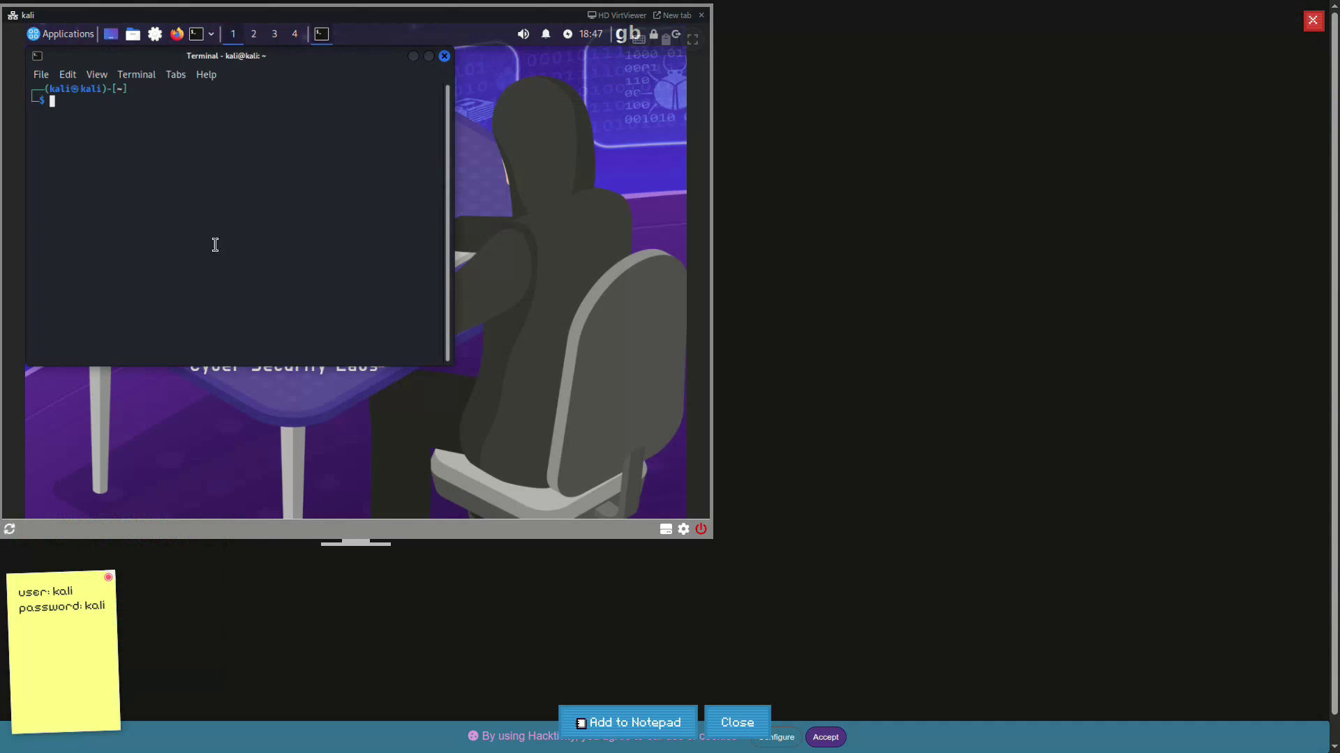Click the gb keyboard layout indicator
Viewport: 1340px width, 753px height.
coord(627,33)
